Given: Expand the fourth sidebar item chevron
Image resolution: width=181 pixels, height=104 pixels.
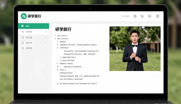Looking at the screenshot, I should [x=46, y=43].
